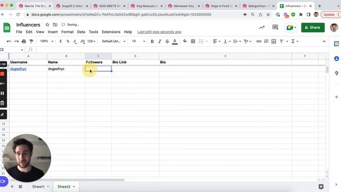Open the Functions sigma dropdown
This screenshot has width=341, height=192.
click(295, 42)
